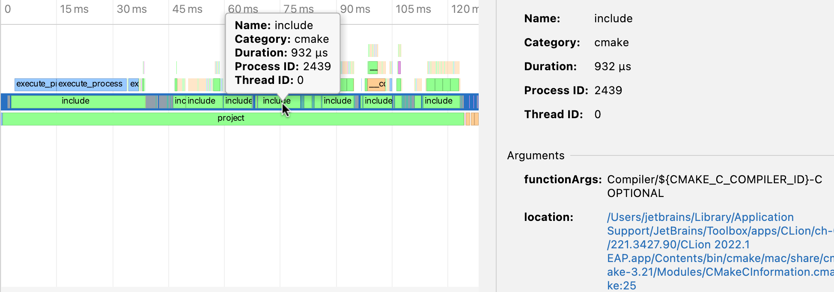Image resolution: width=834 pixels, height=292 pixels.
Task: Click the 45 ms timeline ruler mark
Action: tap(187, 9)
